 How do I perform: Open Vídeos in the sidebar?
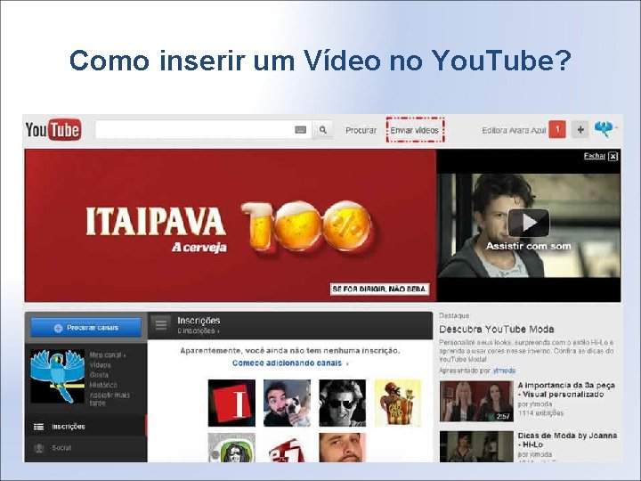[x=100, y=365]
